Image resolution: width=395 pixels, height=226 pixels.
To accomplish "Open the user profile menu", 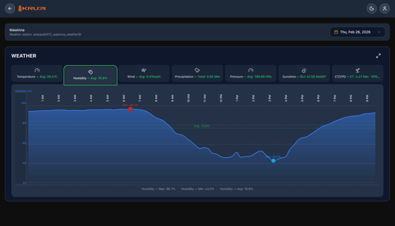I will [x=385, y=8].
